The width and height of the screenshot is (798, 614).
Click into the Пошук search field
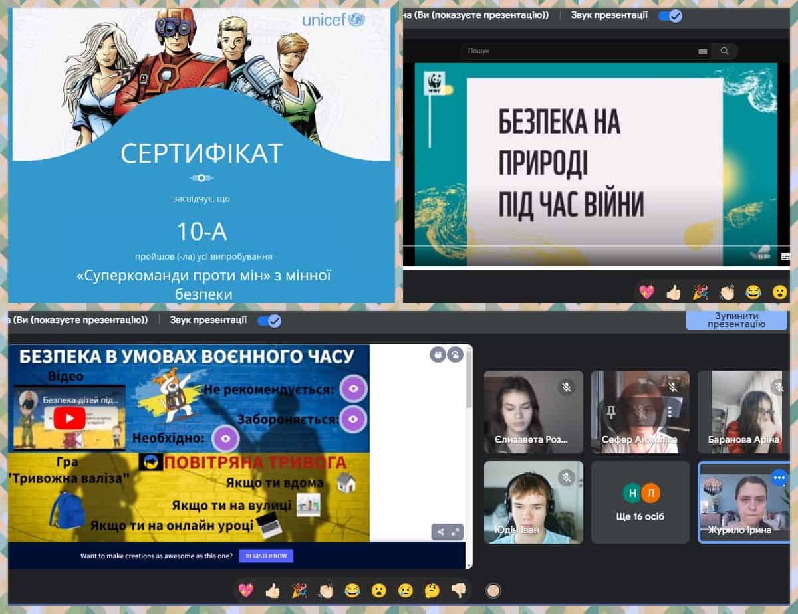click(585, 51)
